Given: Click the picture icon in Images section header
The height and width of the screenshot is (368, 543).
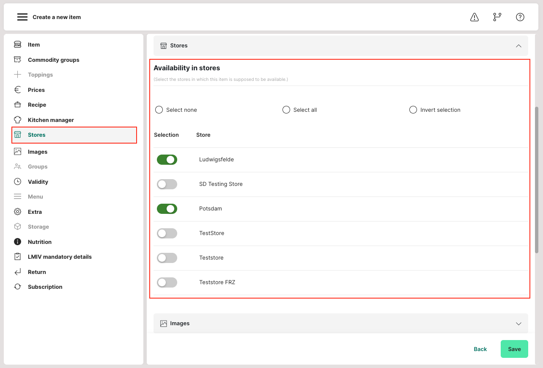Looking at the screenshot, I should coord(163,324).
